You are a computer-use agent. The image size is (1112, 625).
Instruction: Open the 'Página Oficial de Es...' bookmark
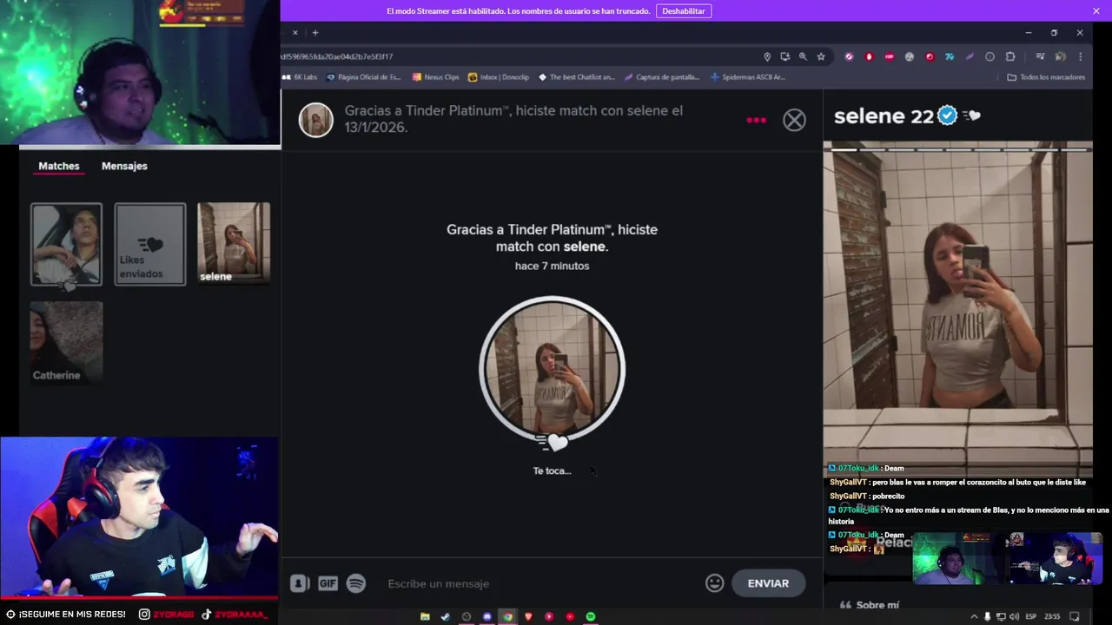click(x=363, y=77)
